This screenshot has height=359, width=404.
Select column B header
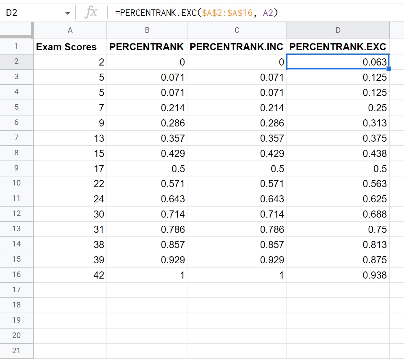pos(147,30)
